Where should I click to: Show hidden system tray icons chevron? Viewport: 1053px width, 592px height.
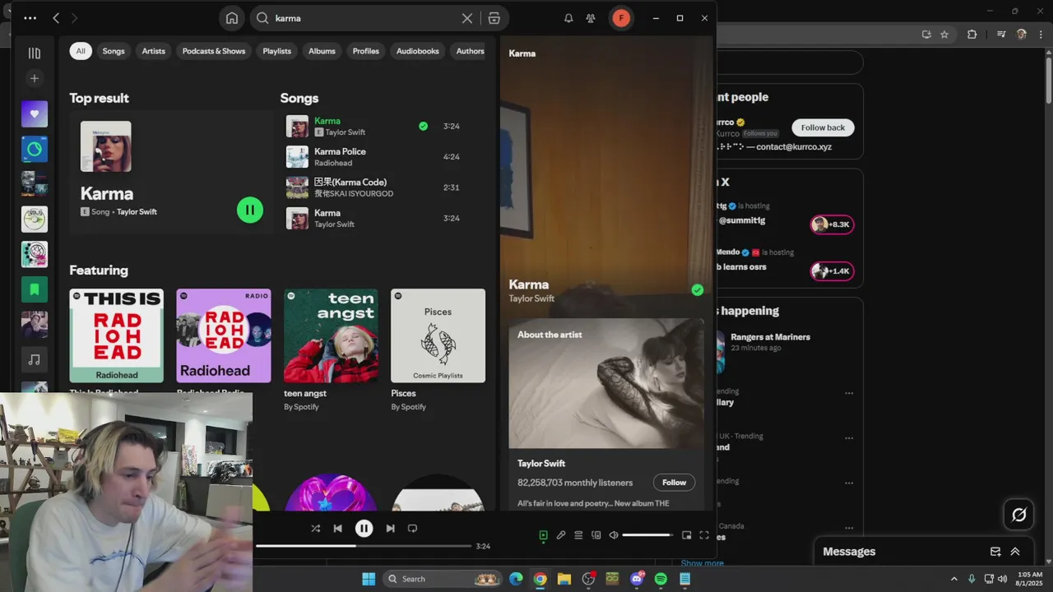(954, 579)
